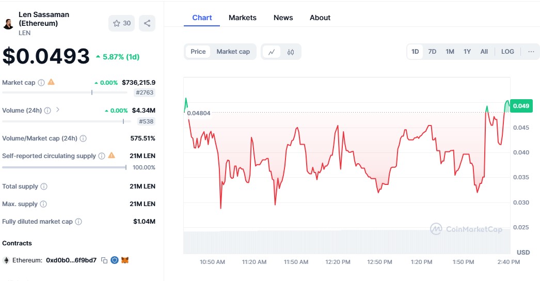Click the 5.87% (1d) change
Screen dimensions: 540x281
(x=118, y=57)
